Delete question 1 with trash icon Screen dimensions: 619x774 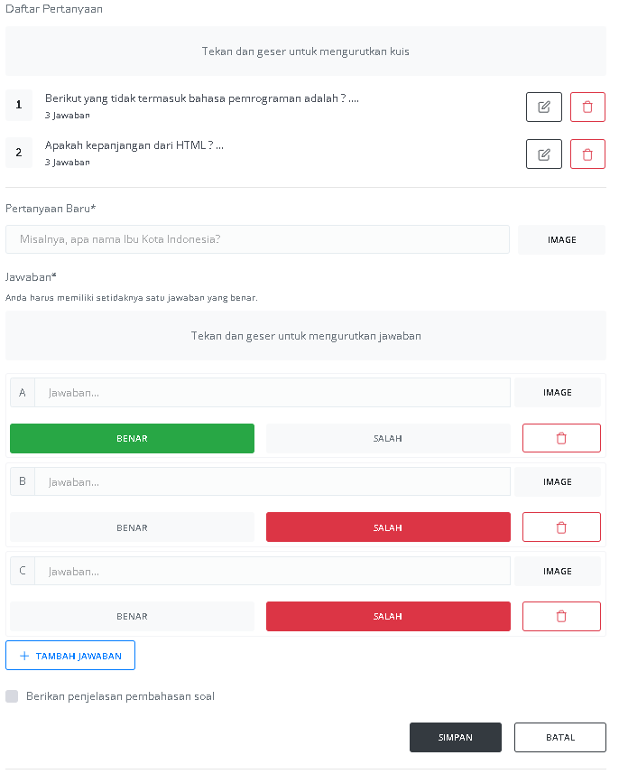coord(587,107)
